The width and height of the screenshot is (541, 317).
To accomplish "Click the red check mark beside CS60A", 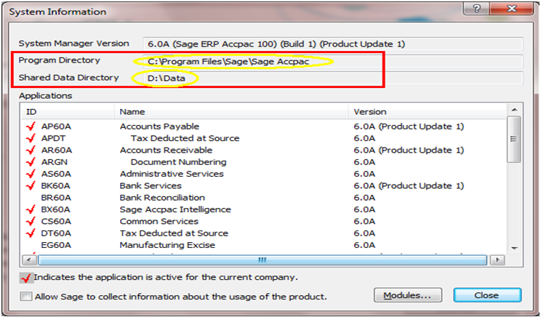I will pos(31,221).
